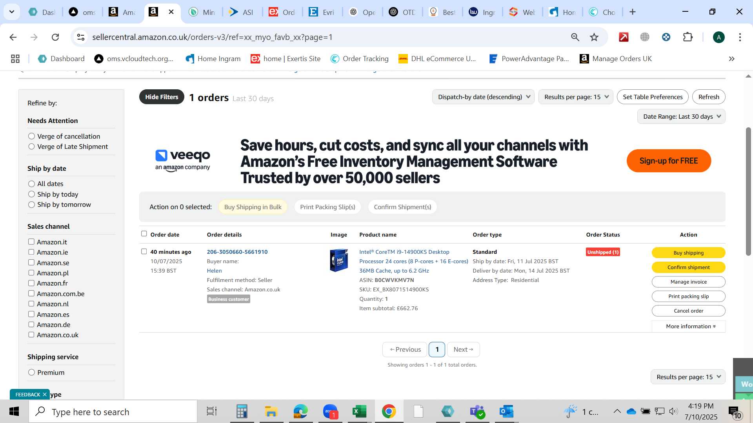
Task: Open Microsoft Teams from the taskbar
Action: point(477,412)
